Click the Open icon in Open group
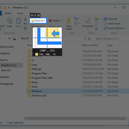The image size is (129, 129). (96, 19)
